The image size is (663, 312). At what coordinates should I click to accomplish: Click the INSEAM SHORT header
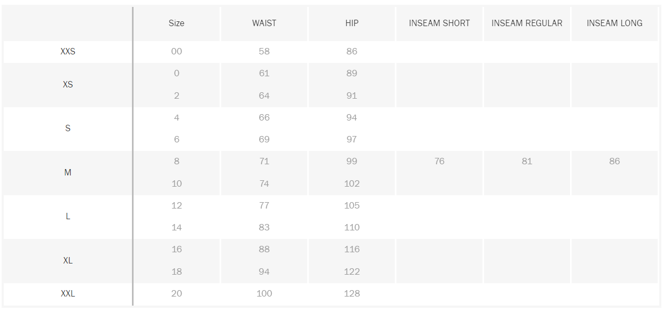439,23
